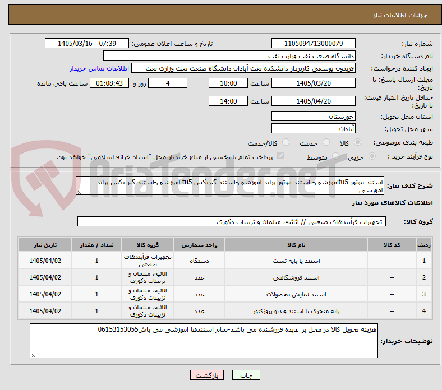Click the goods group field تجهیزات فرآیندهای صنعتی
Image resolution: width=442 pixels, height=390 pixels.
232,221
